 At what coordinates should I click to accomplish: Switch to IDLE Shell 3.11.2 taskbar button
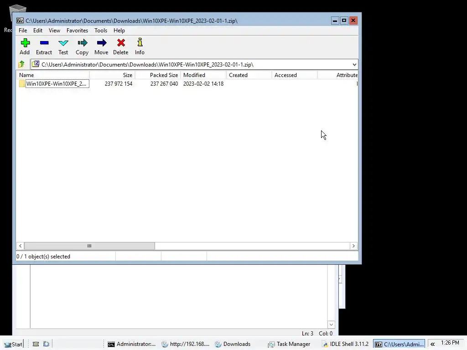pyautogui.click(x=345, y=344)
